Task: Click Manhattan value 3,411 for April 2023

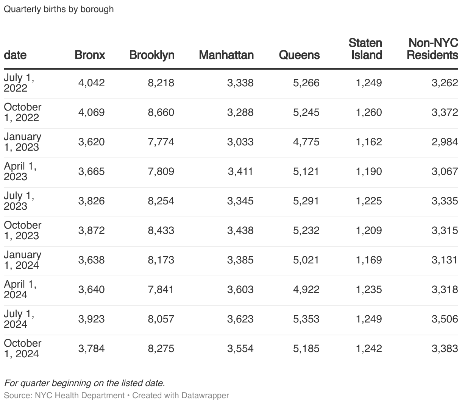Action: [x=240, y=171]
